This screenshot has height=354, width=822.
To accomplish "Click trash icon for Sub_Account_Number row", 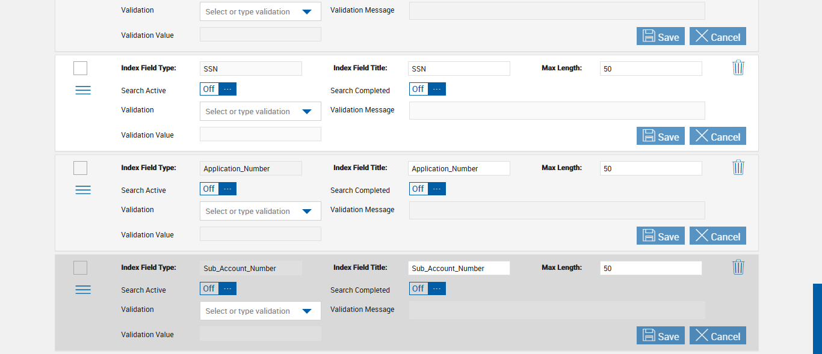I will click(738, 267).
